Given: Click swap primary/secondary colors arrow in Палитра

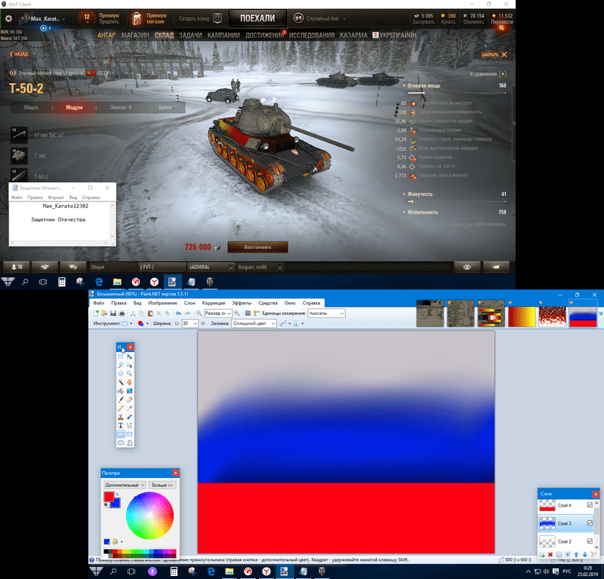Looking at the screenshot, I should click(x=117, y=495).
